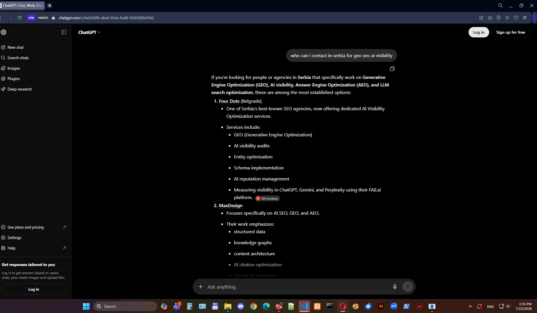The width and height of the screenshot is (537, 313).
Task: Copy the user message with the copy icon
Action: (x=392, y=69)
